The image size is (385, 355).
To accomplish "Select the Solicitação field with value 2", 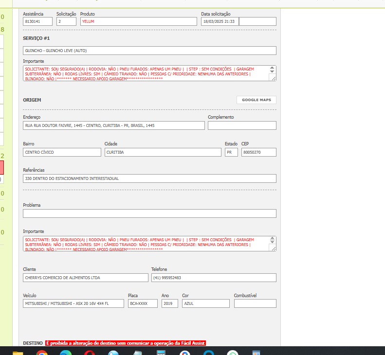I will (66, 21).
